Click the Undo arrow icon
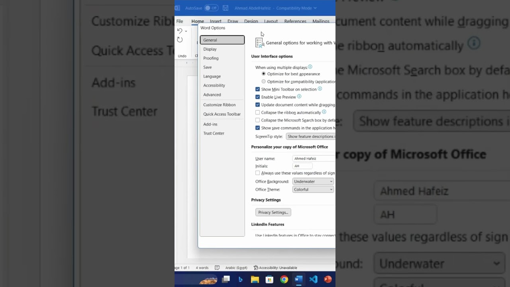 (180, 31)
